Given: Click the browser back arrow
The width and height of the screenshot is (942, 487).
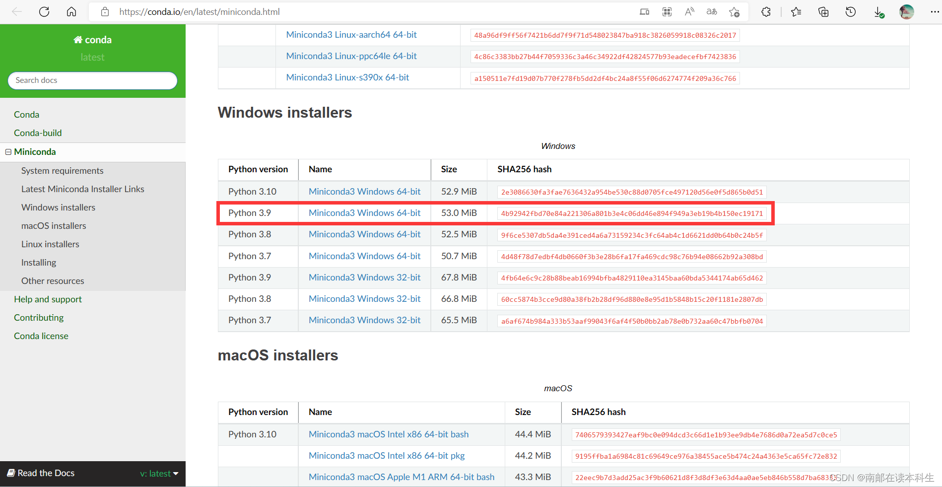Looking at the screenshot, I should point(17,12).
